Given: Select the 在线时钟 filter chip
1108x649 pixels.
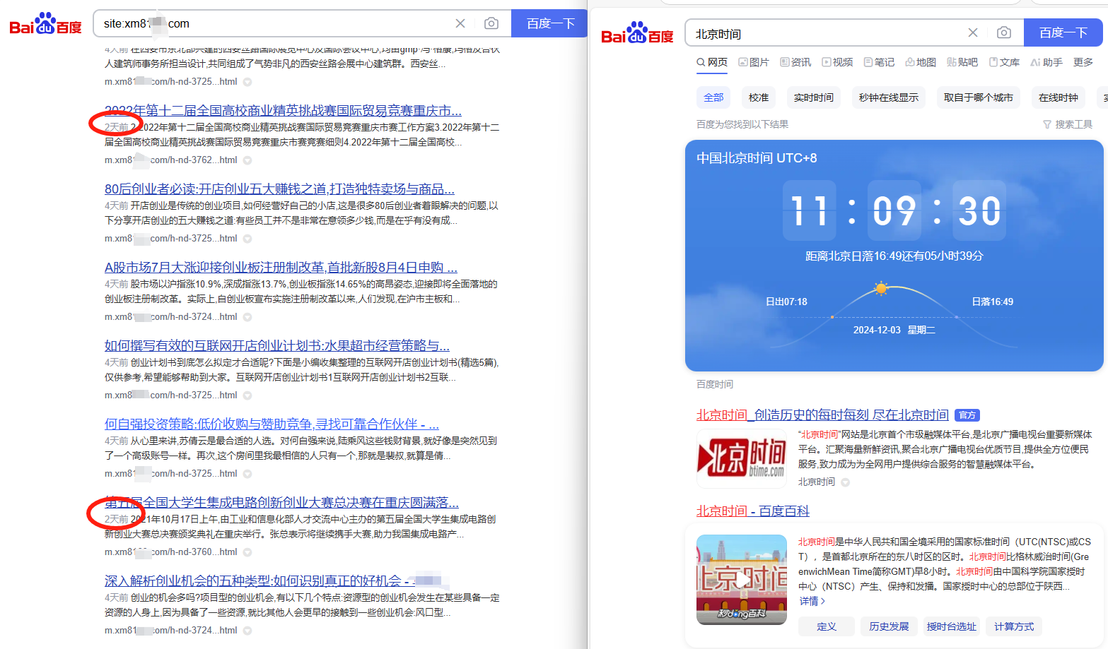Looking at the screenshot, I should point(1059,97).
